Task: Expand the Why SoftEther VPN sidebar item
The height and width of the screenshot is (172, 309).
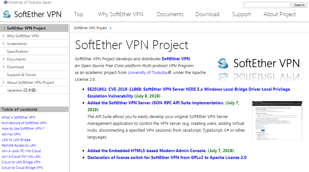Action: coord(3,36)
